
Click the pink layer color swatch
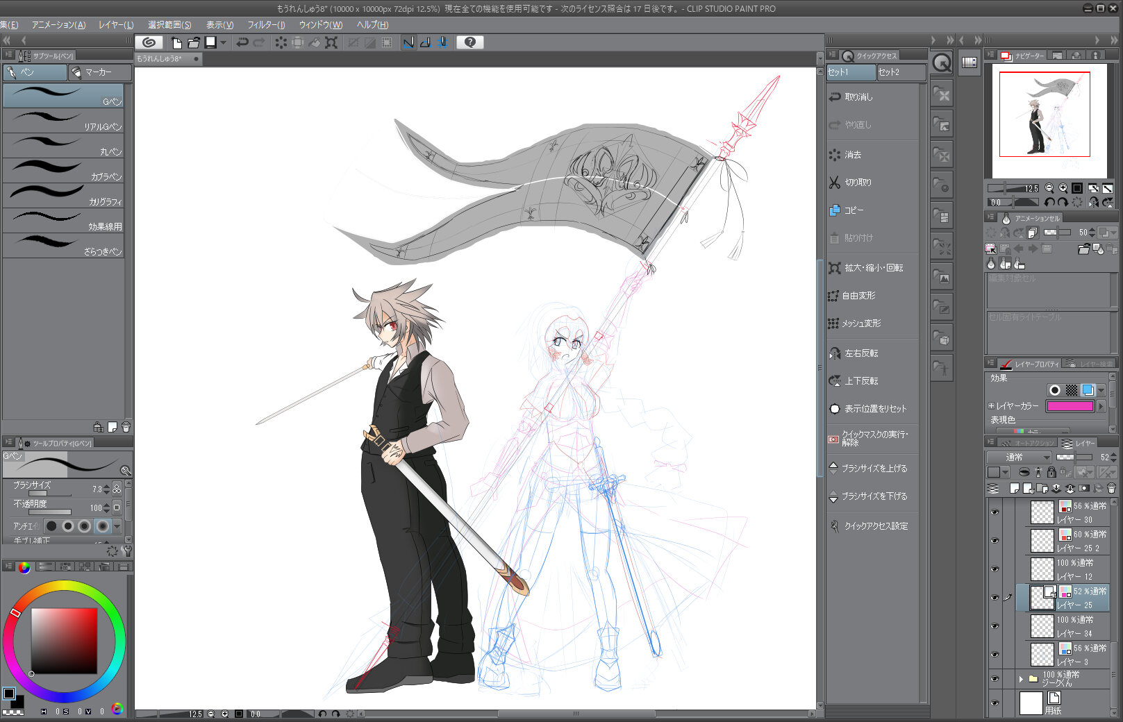tap(1070, 406)
